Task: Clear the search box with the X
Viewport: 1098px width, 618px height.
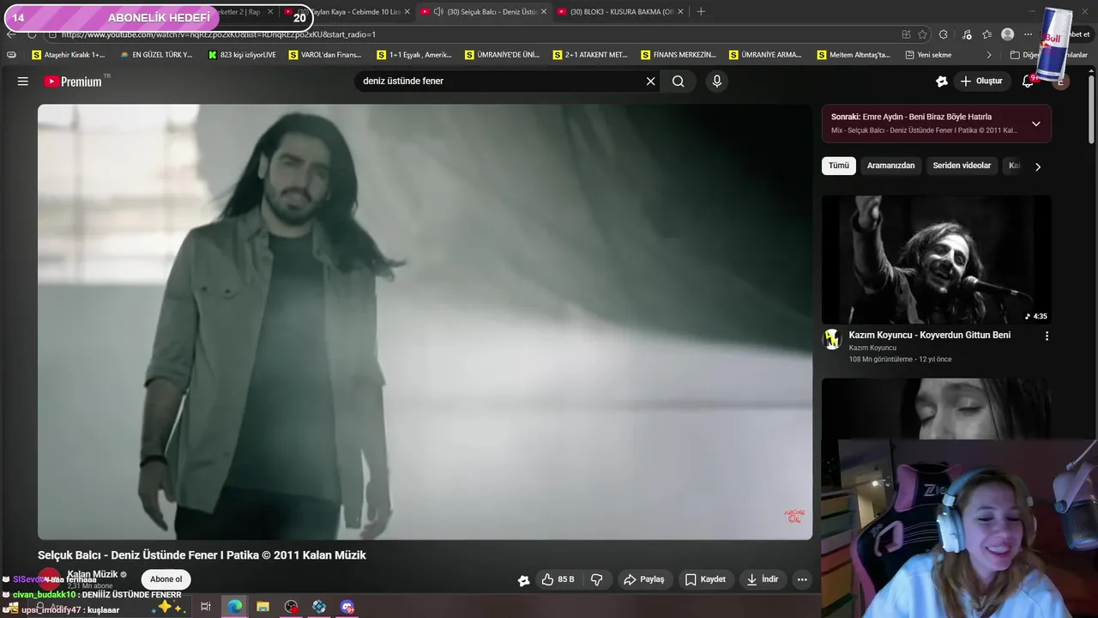Action: pos(650,82)
